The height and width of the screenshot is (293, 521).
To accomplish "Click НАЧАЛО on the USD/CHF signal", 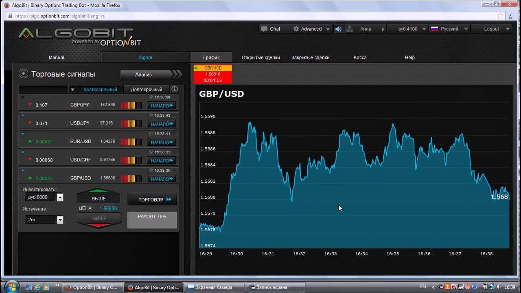I will (x=161, y=161).
